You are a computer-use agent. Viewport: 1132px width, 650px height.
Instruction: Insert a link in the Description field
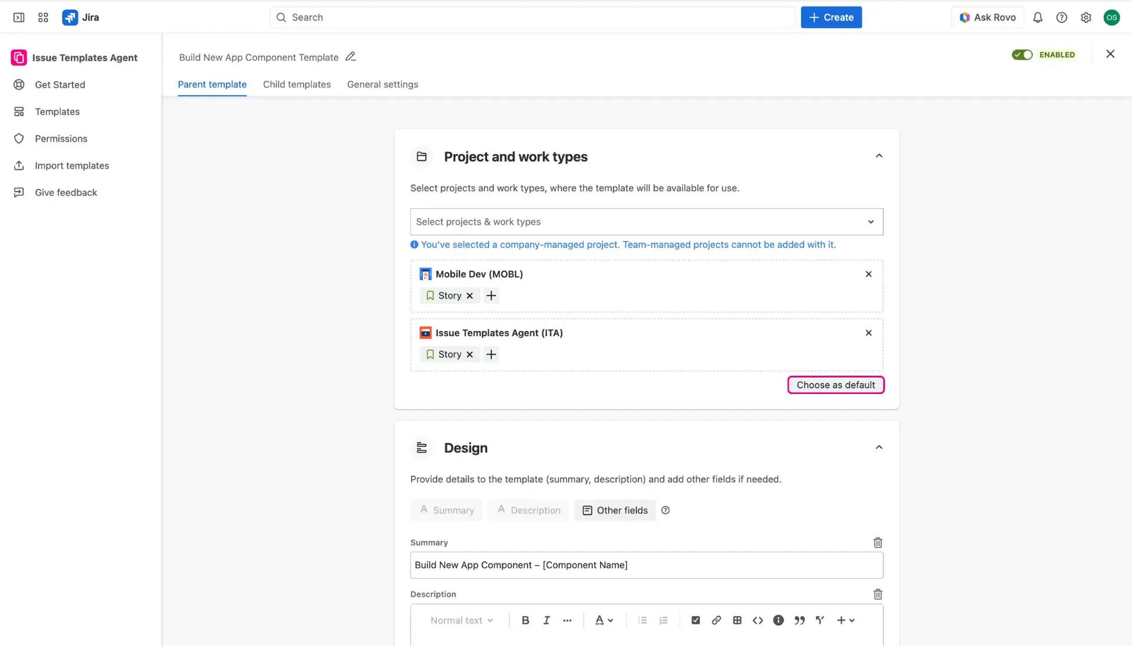coord(716,620)
